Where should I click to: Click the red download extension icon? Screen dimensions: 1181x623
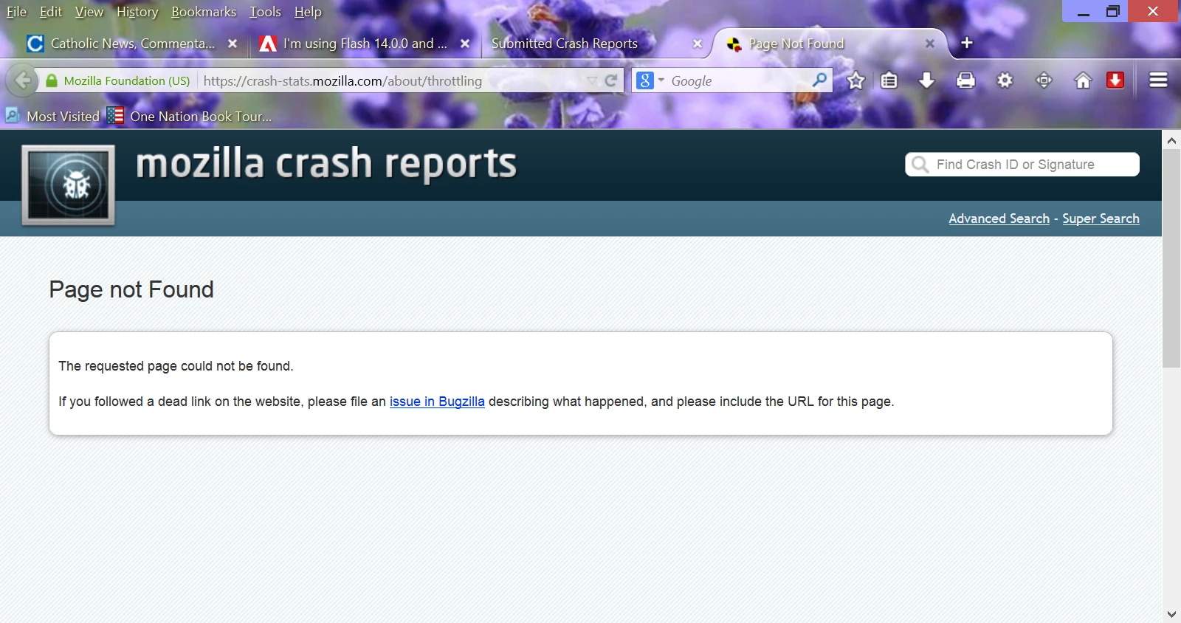[x=1115, y=80]
